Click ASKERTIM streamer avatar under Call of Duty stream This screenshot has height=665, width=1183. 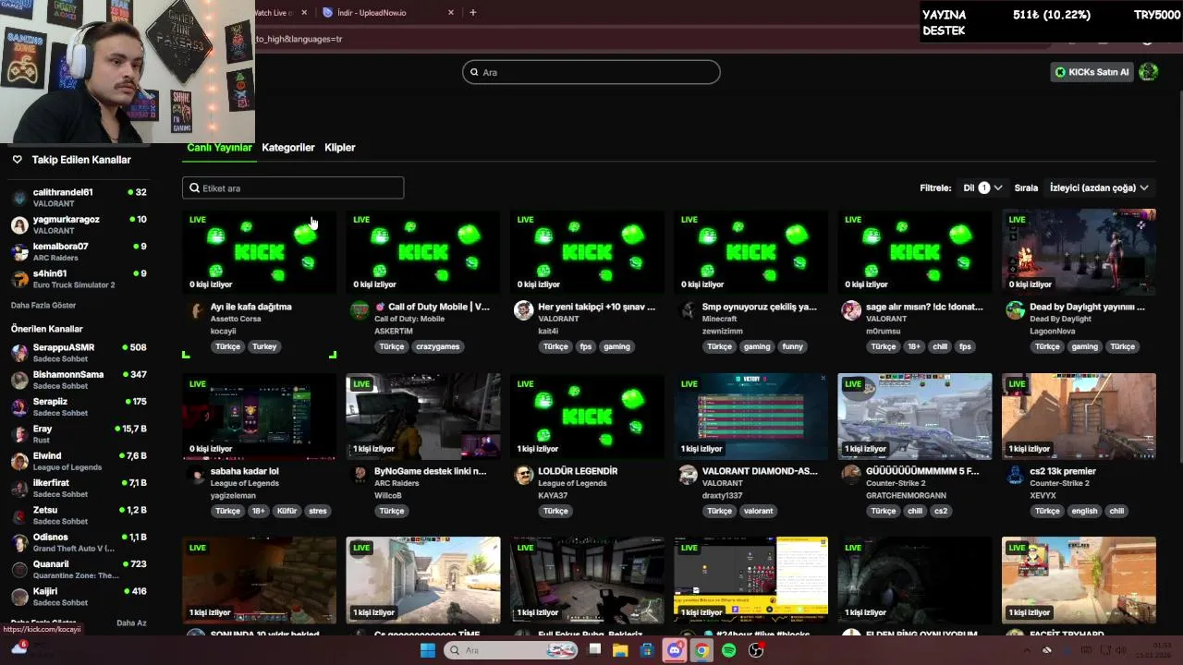coord(360,311)
